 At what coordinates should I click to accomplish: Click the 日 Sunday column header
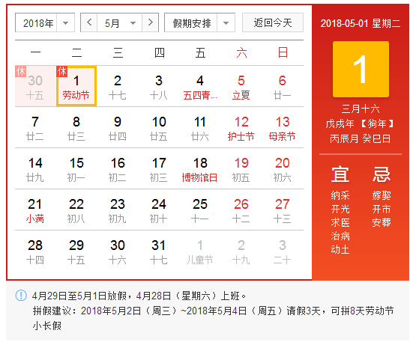(283, 52)
